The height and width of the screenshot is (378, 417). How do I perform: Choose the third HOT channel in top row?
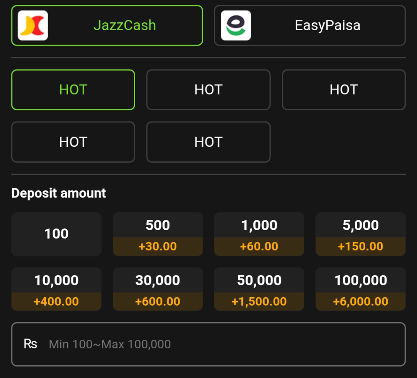(343, 90)
